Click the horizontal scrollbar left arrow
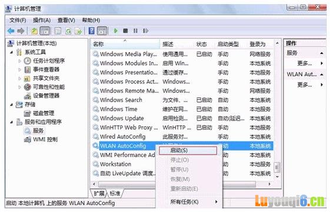This screenshot has height=212, width=332. point(94,184)
